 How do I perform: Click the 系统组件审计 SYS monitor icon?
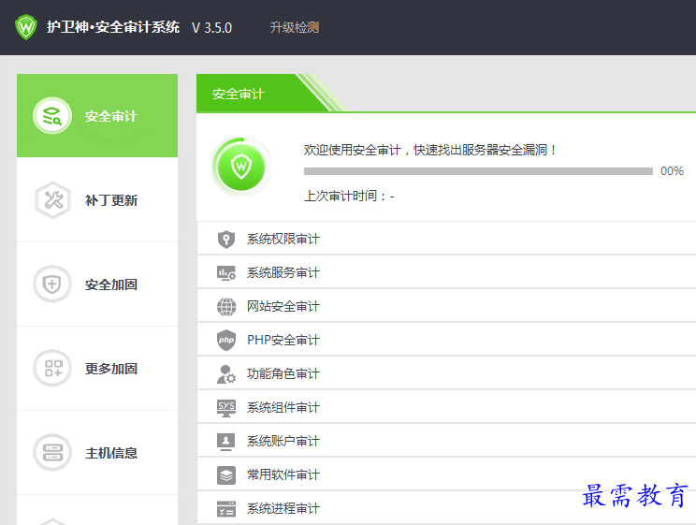pyautogui.click(x=226, y=408)
